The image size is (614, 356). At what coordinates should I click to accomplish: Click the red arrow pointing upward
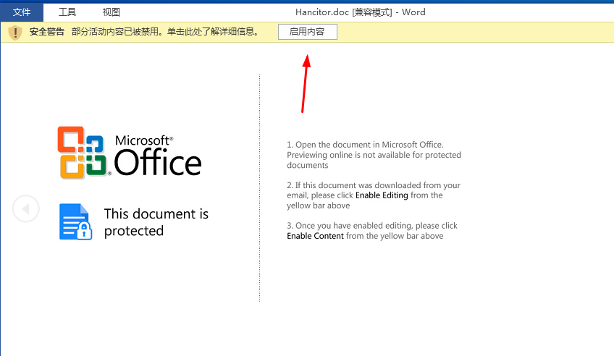[x=306, y=83]
